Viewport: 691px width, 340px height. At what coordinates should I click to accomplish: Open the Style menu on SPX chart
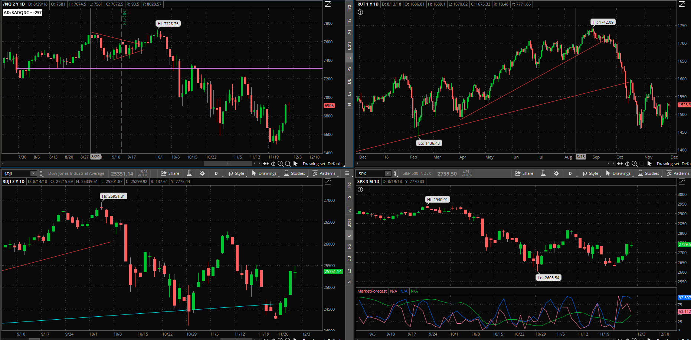pos(590,173)
